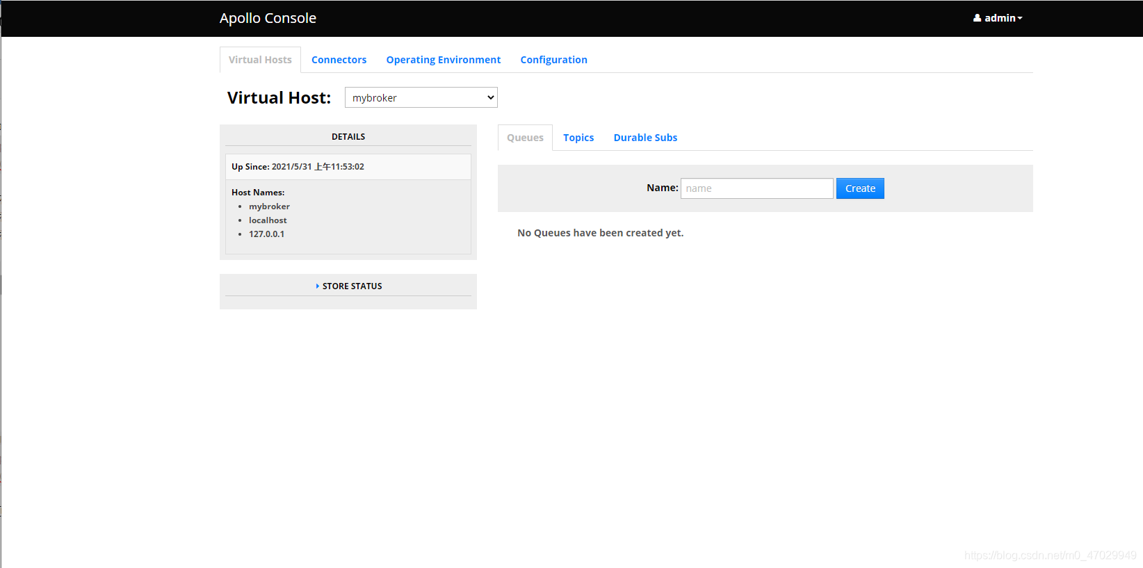Click the Apollo Console title
1143x568 pixels.
tap(268, 18)
